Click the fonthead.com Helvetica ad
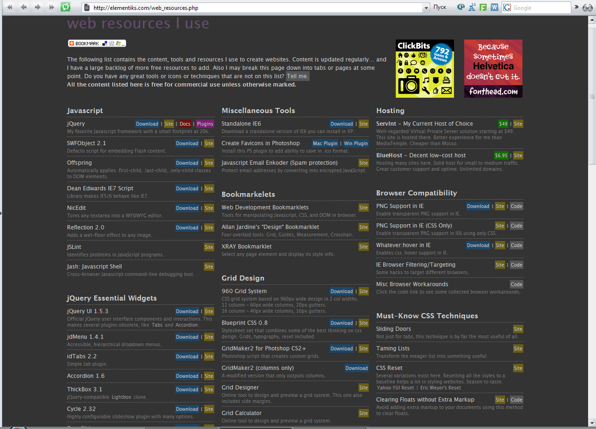The image size is (596, 429). click(493, 68)
